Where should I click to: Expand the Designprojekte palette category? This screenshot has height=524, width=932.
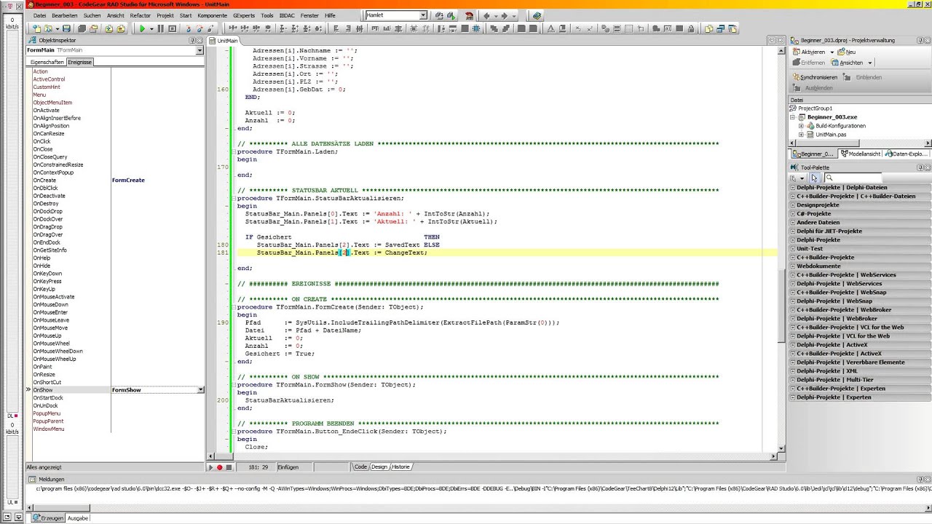793,205
